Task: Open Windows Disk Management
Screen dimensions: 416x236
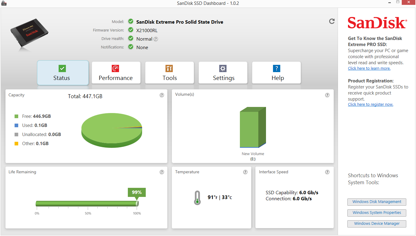Action: (377, 202)
